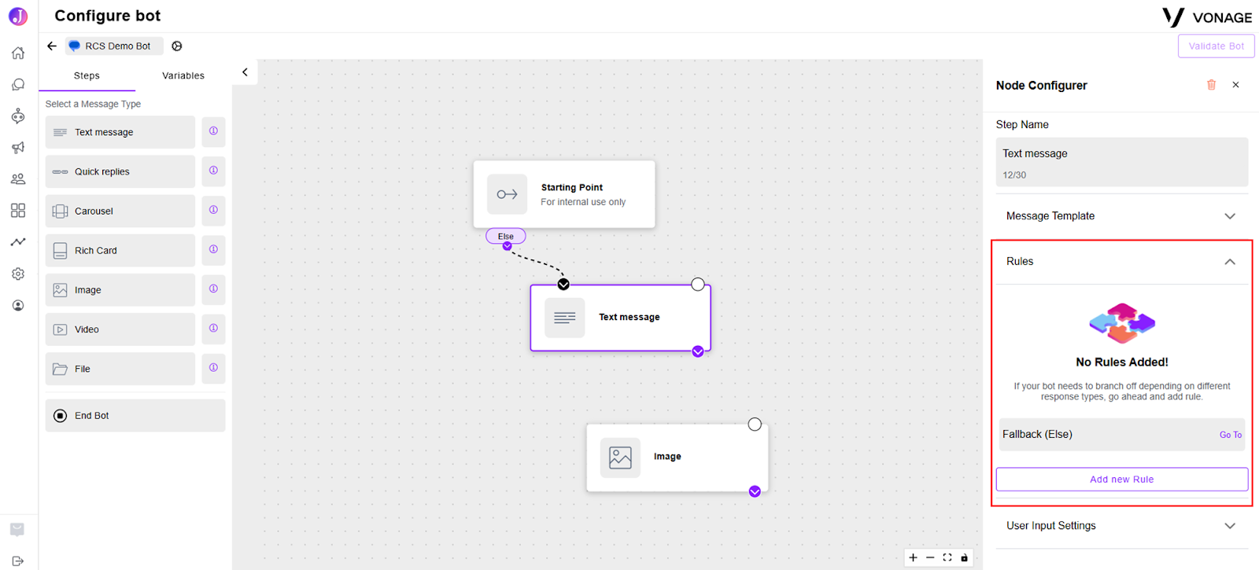Switch to the Variables tab
This screenshot has width=1259, height=570.
(x=183, y=75)
